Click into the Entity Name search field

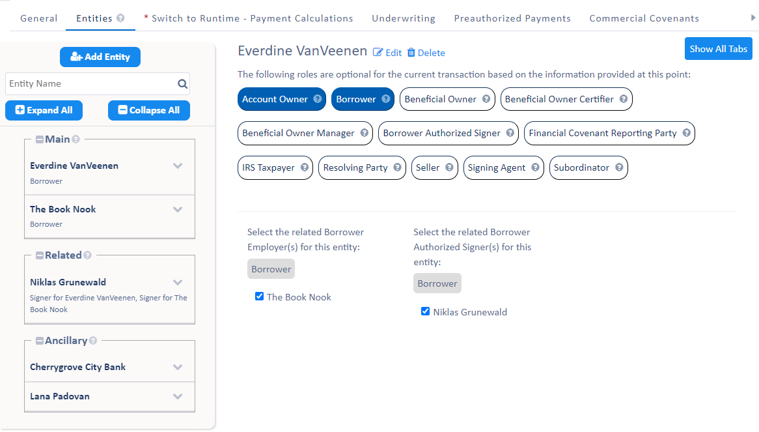[91, 84]
